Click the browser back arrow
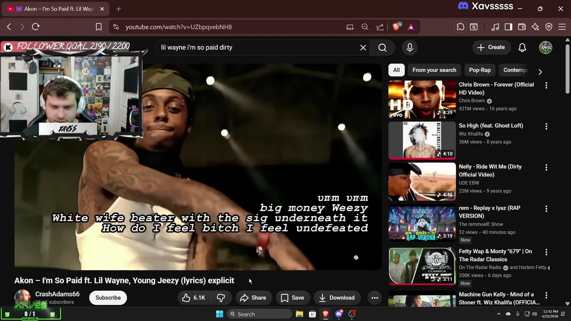The width and height of the screenshot is (571, 321). tap(9, 27)
